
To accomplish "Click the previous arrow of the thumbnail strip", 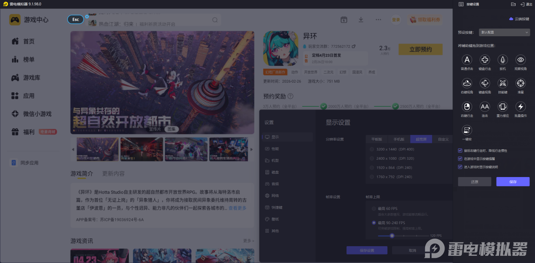I will pos(73,149).
